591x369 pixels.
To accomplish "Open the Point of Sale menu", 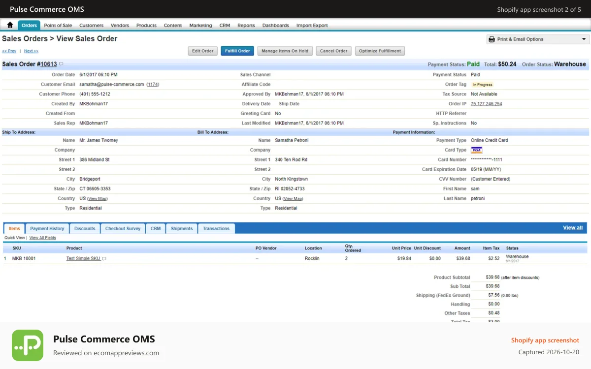I will [x=58, y=26].
